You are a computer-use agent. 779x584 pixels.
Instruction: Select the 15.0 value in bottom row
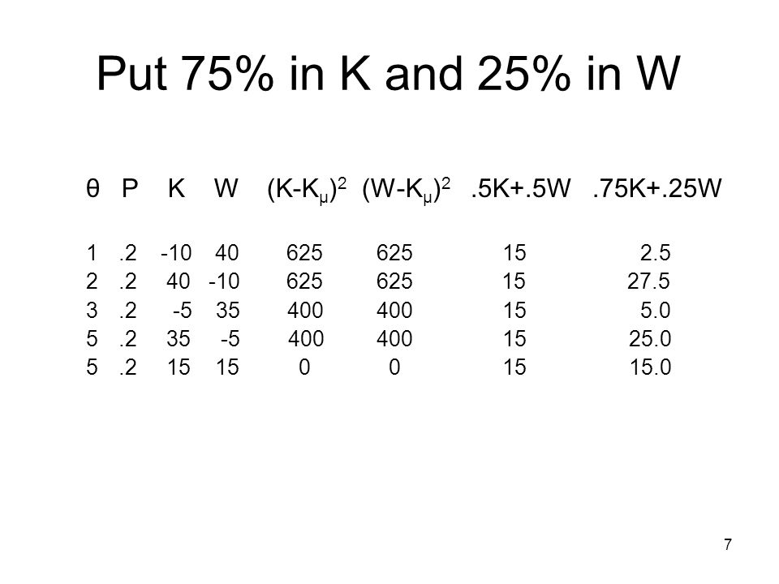pyautogui.click(x=650, y=367)
